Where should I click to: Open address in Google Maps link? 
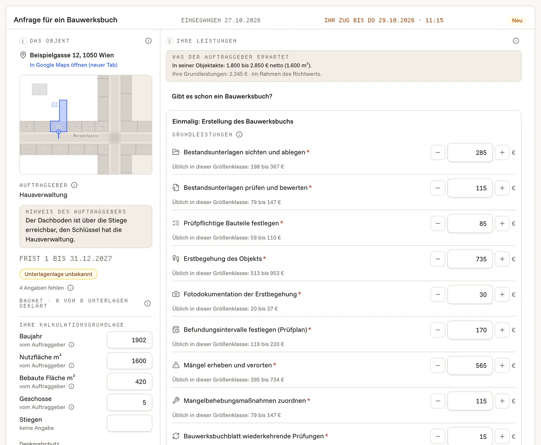point(73,65)
